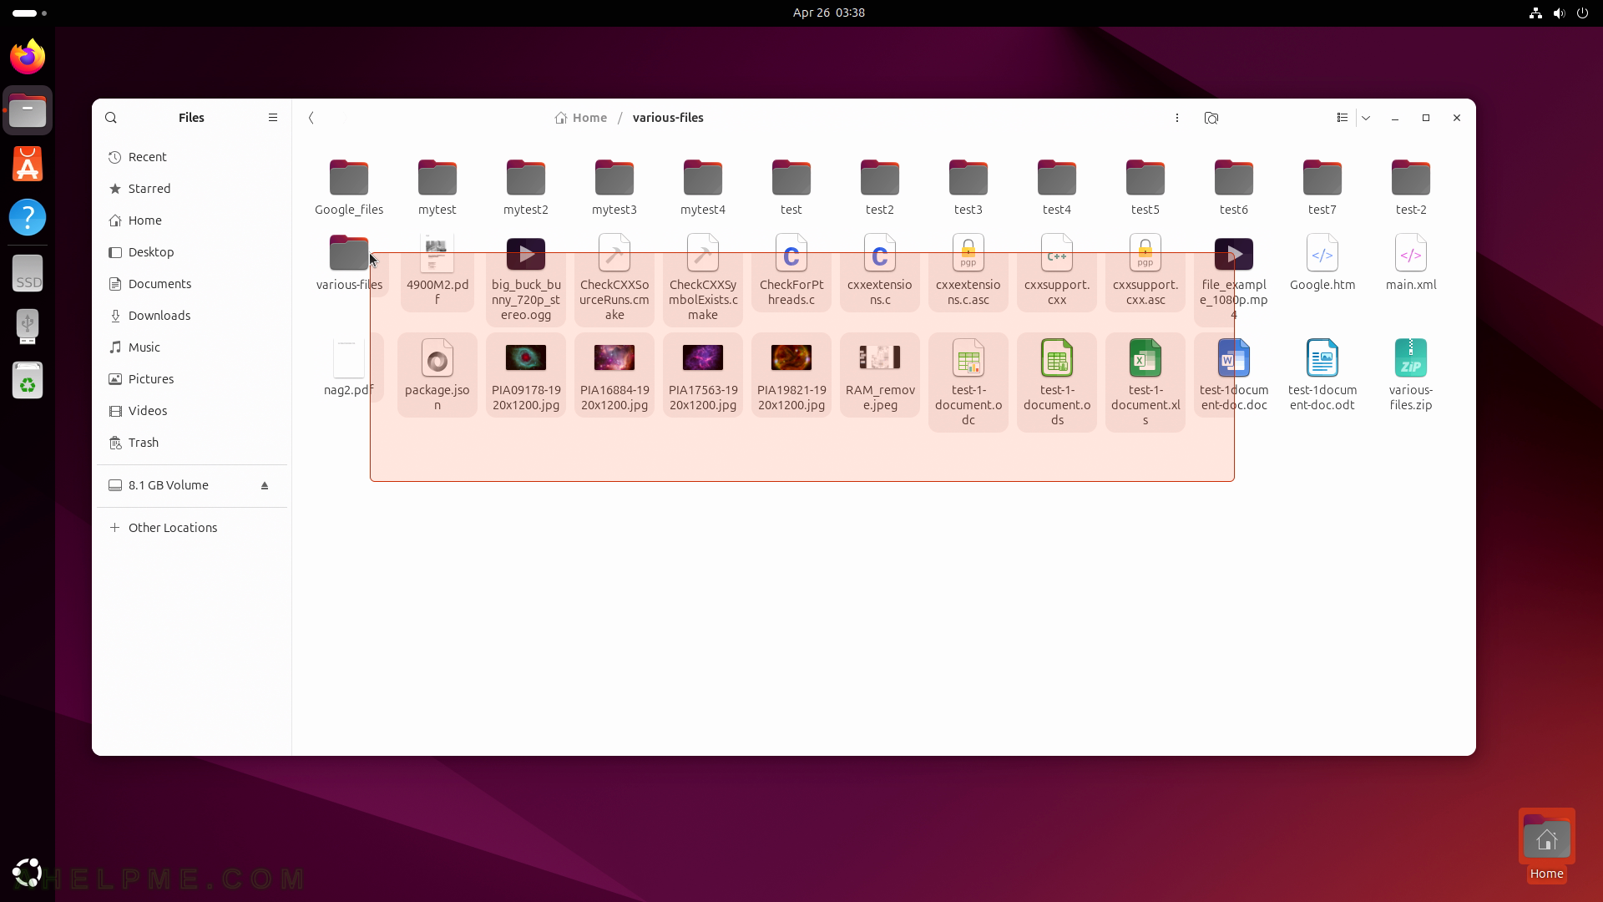Select the 4900M2.pdf file
The image size is (1603, 902).
[x=437, y=270]
